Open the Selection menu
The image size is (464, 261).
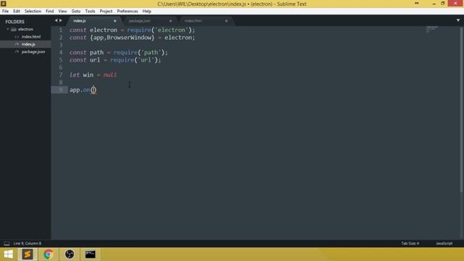33,12
